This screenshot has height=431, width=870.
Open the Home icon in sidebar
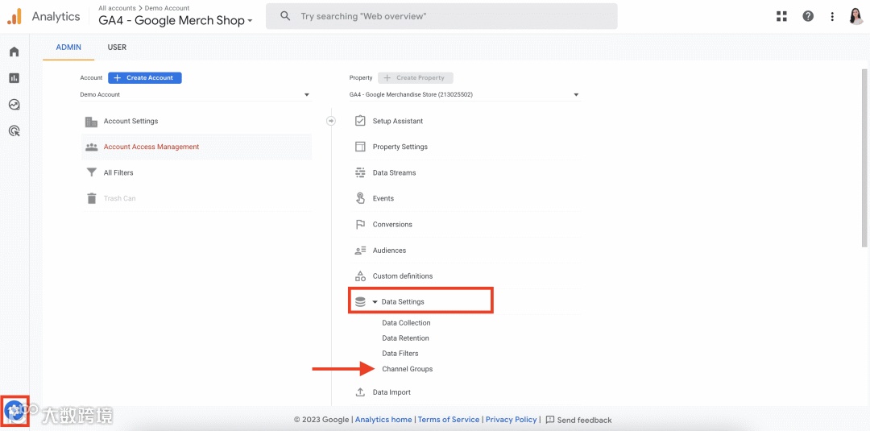tap(14, 52)
